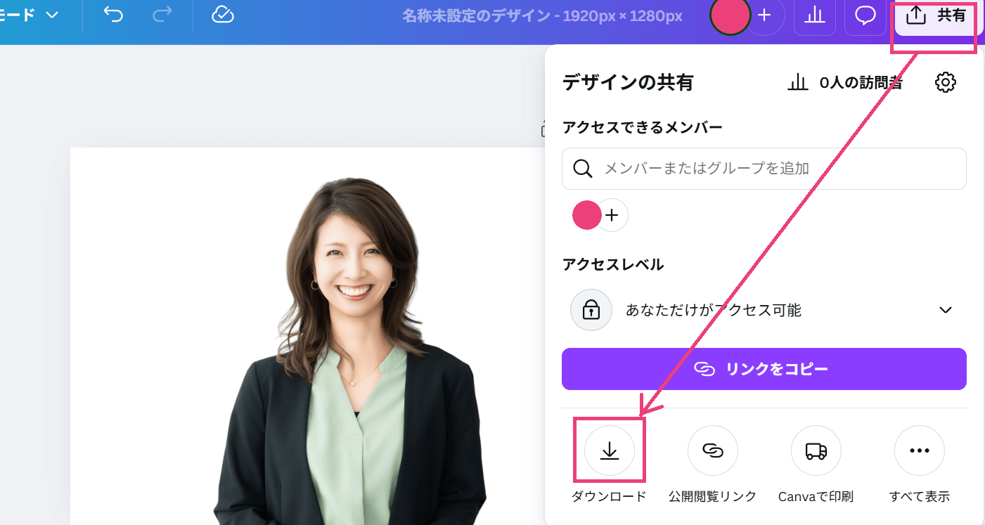The width and height of the screenshot is (985, 525).
Task: Click the すべて表示 three-dots icon
Action: click(x=919, y=451)
